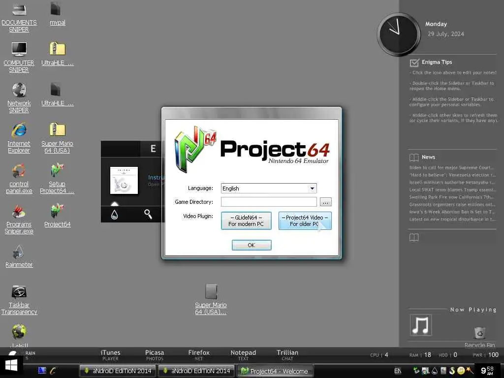The height and width of the screenshot is (378, 504).
Task: Launch Project64 desktop shortcut
Action: (57, 216)
